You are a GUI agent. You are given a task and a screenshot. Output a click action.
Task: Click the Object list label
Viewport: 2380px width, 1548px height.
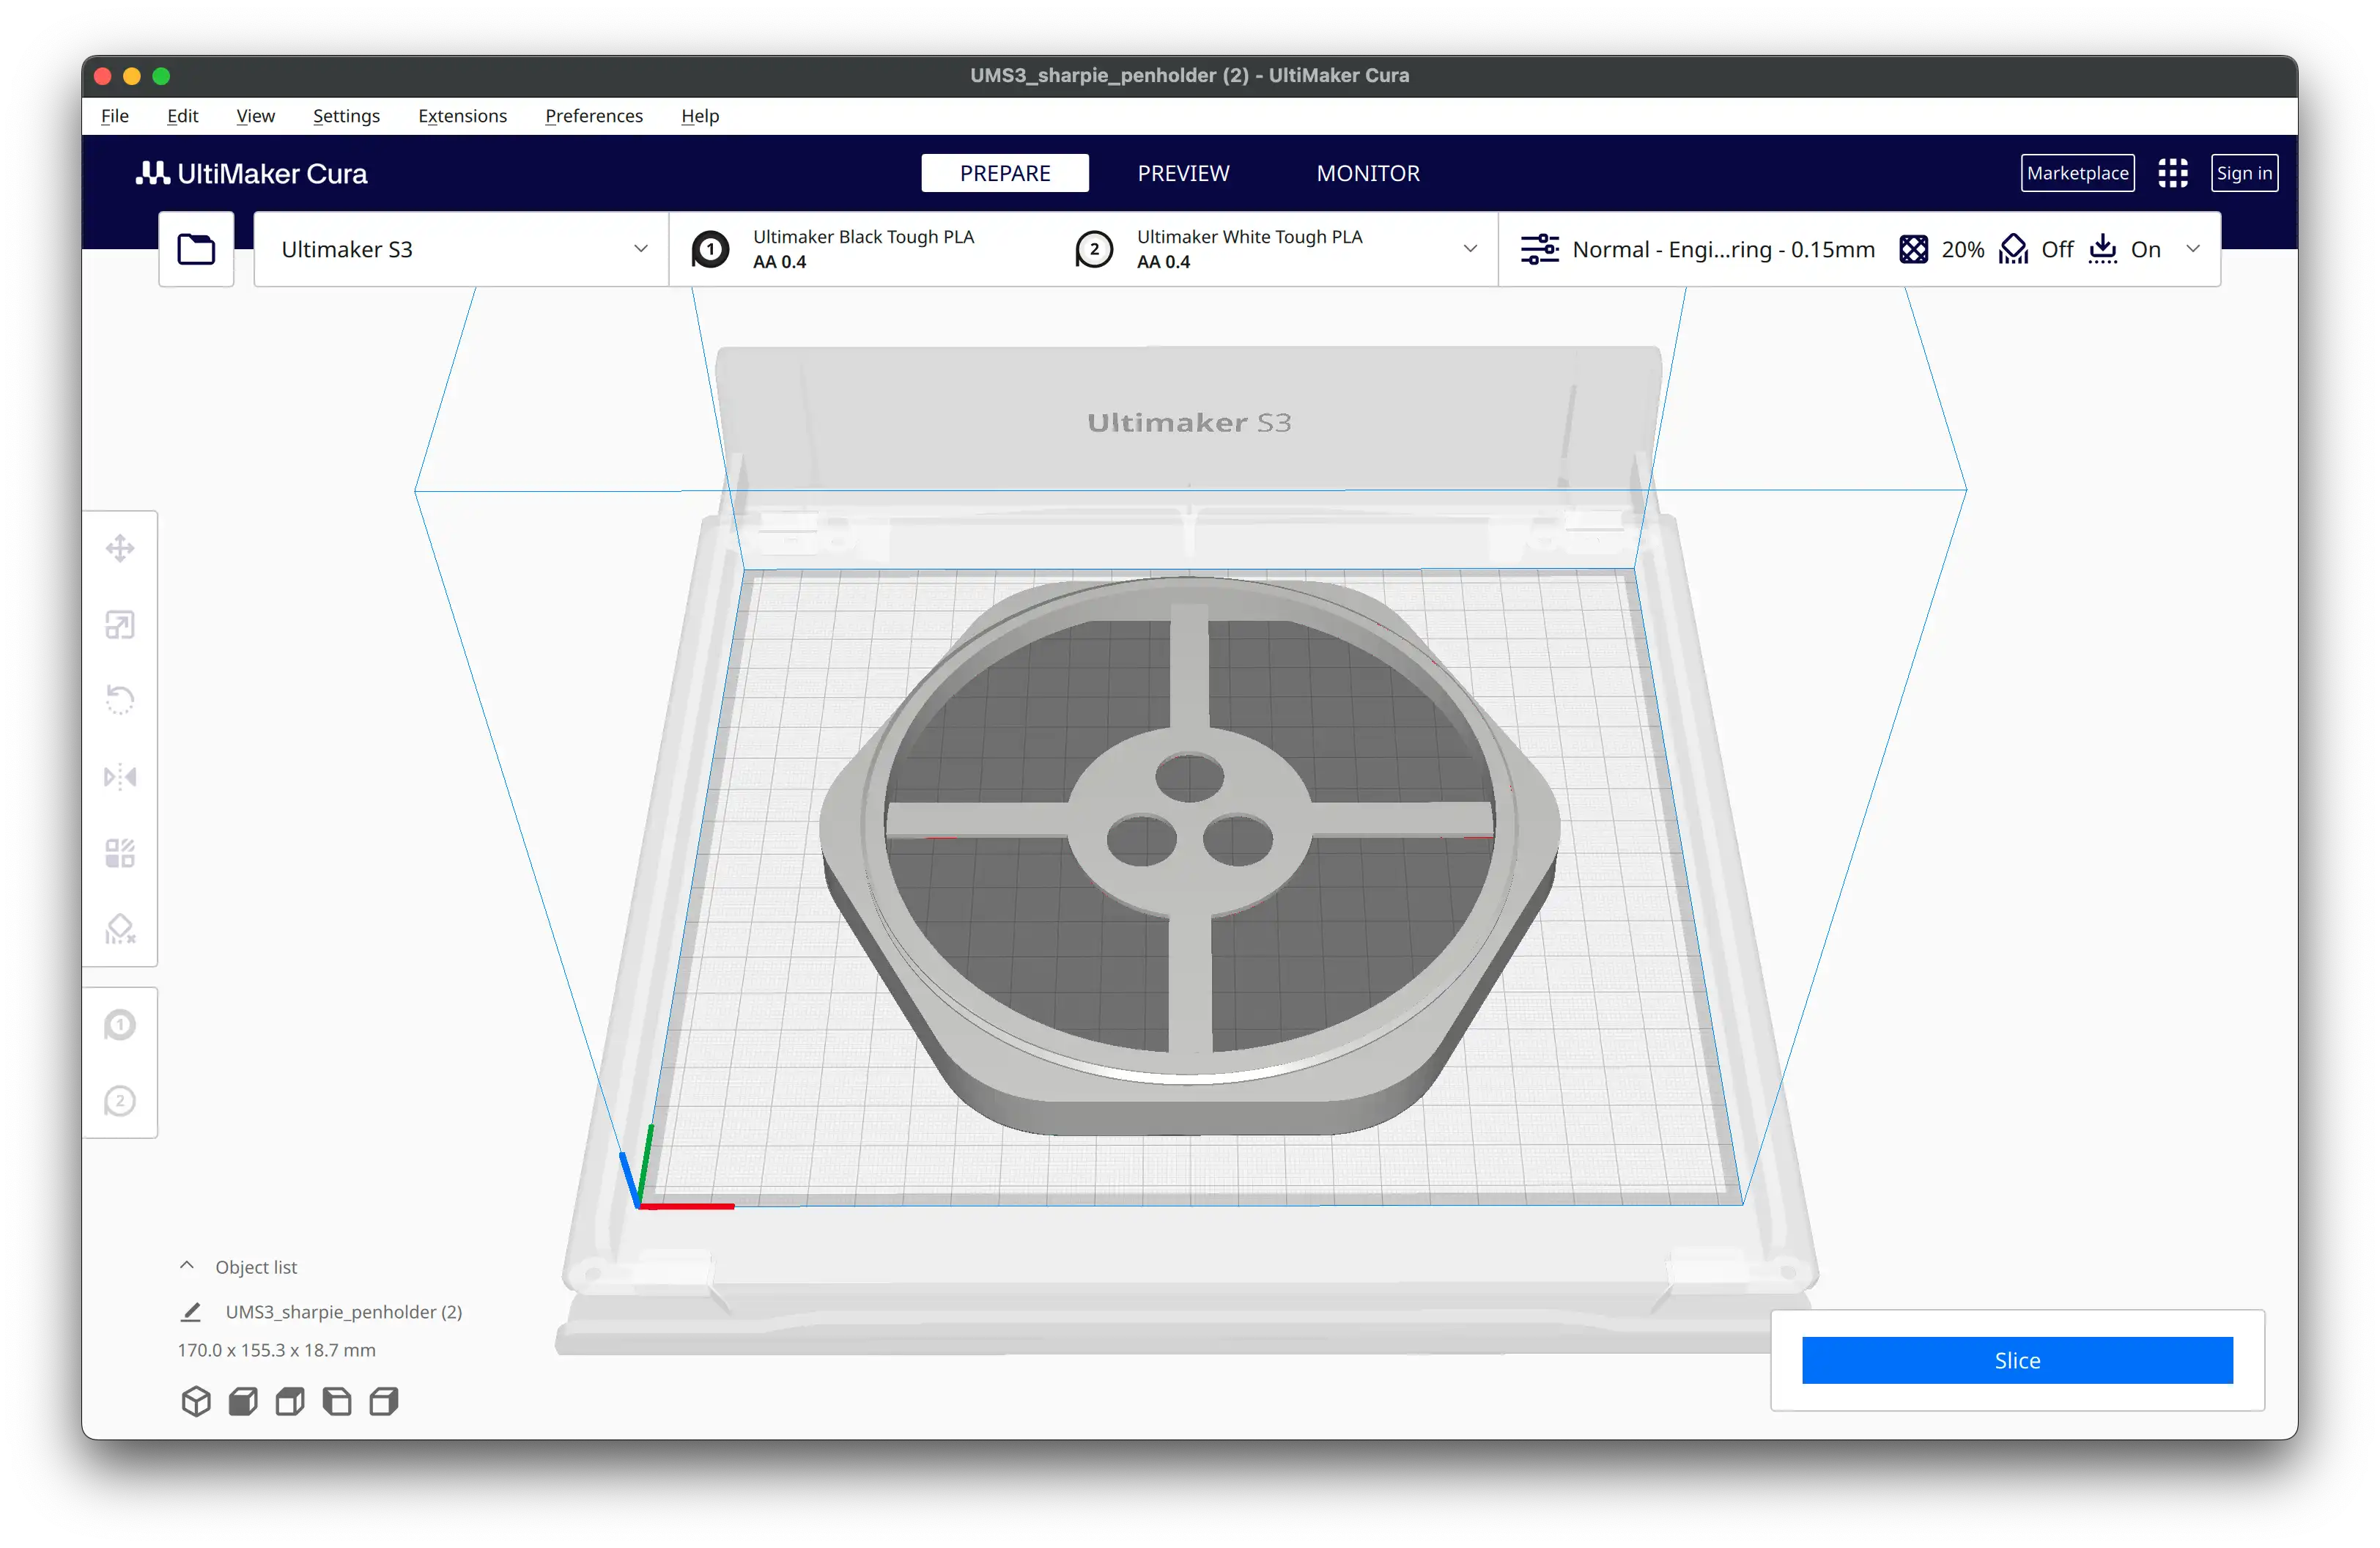tap(256, 1267)
